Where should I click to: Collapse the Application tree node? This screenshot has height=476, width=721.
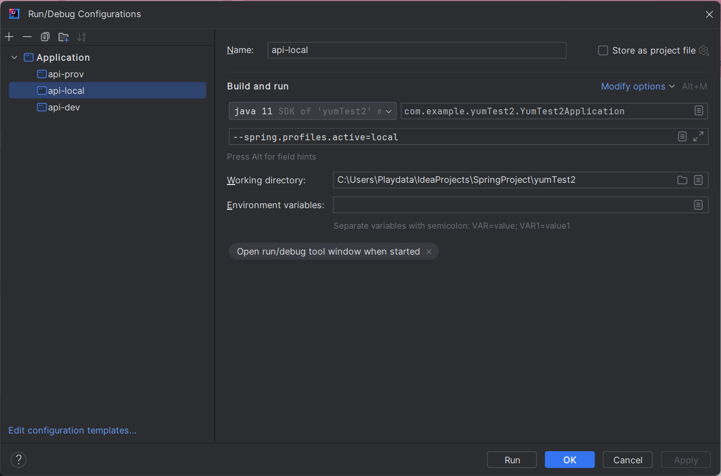click(x=14, y=57)
